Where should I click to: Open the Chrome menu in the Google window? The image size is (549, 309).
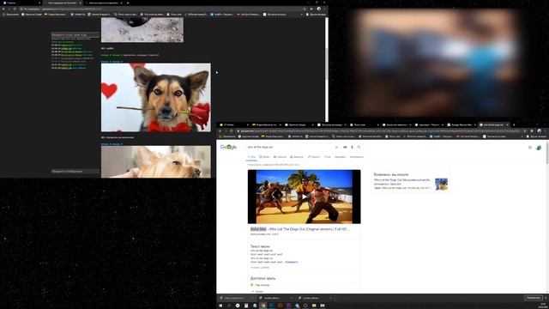(x=546, y=131)
